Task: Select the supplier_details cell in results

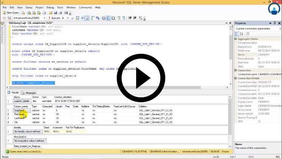Action: coord(22,101)
